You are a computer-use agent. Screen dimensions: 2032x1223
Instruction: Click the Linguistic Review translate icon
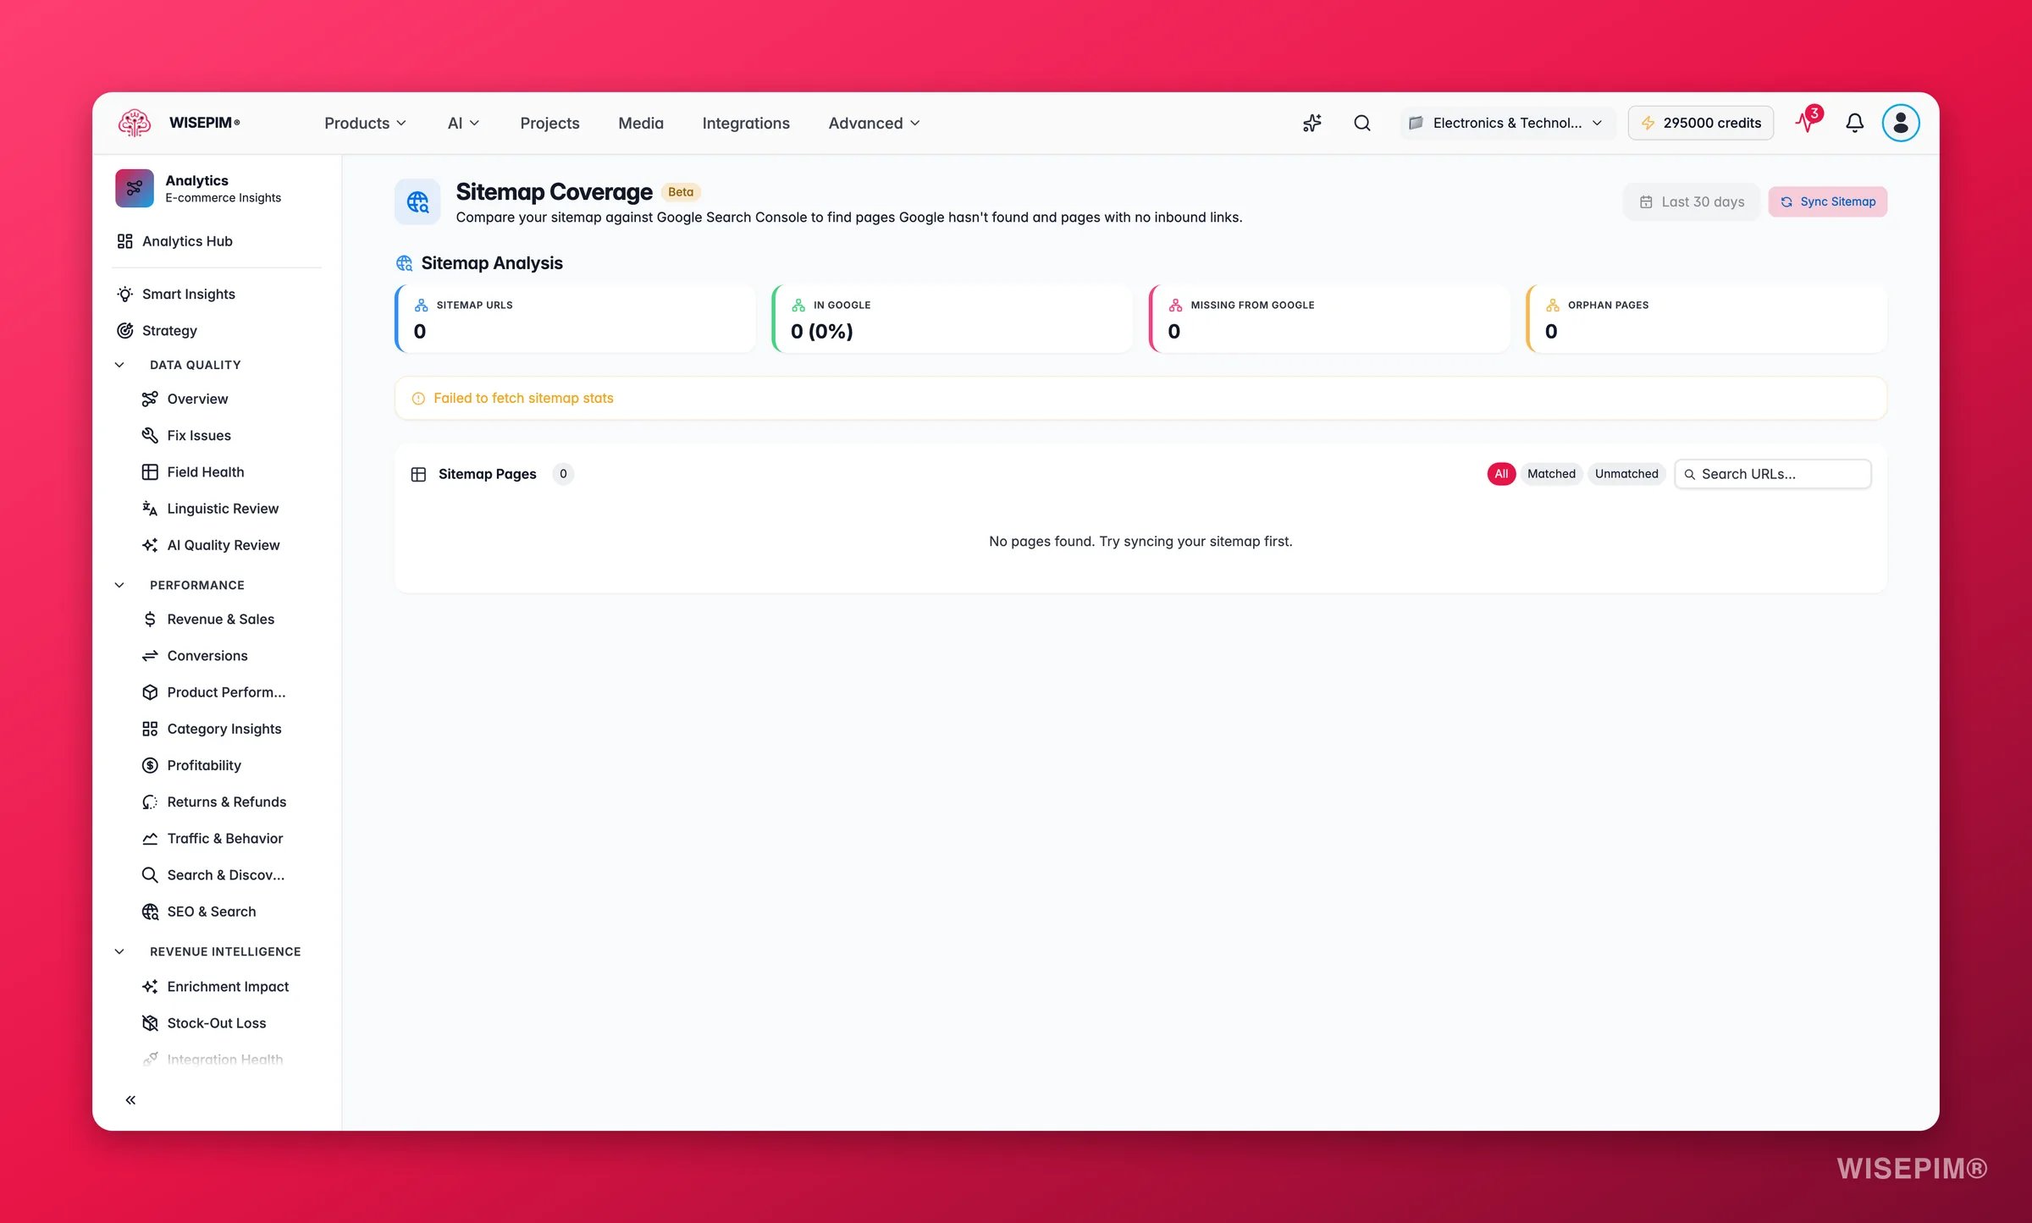pyautogui.click(x=150, y=508)
